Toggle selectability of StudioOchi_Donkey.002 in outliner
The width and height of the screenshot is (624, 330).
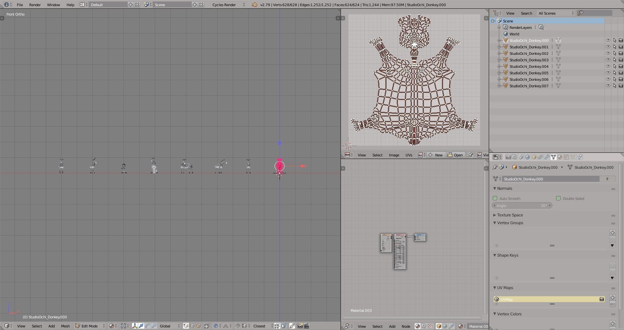615,54
